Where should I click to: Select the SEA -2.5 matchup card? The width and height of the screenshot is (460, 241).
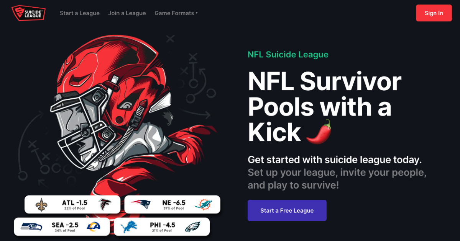(62, 226)
